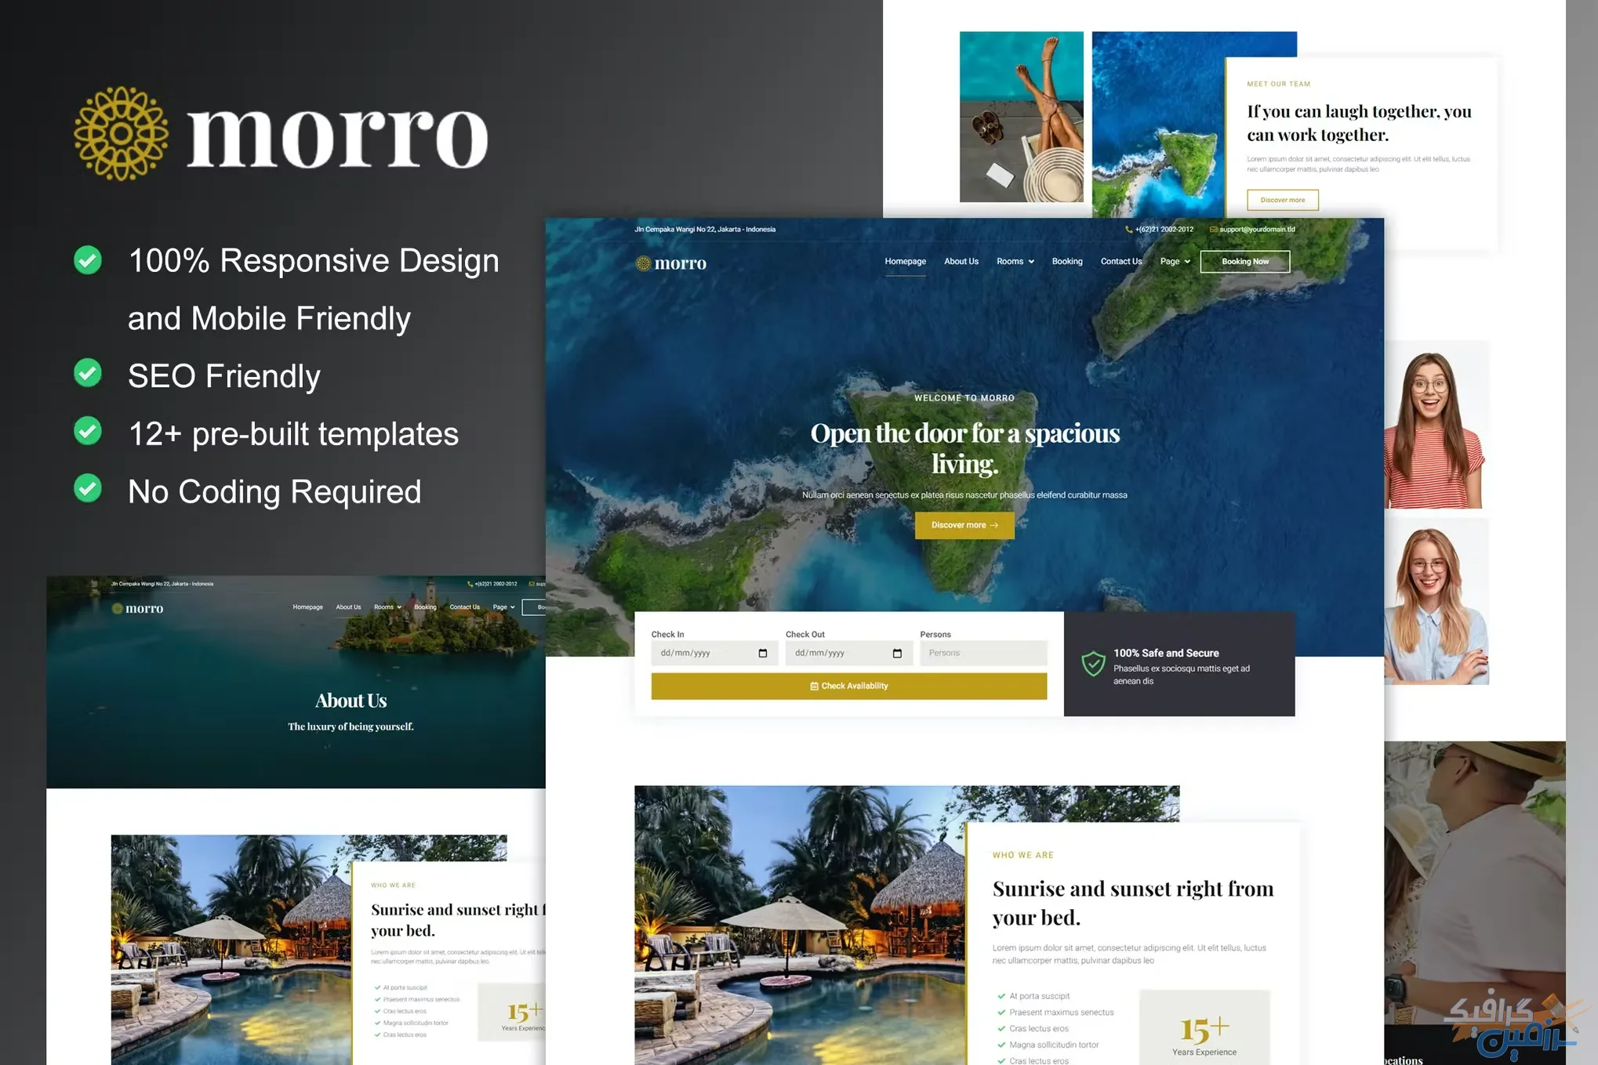The width and height of the screenshot is (1598, 1065).
Task: Click the Check Availability button
Action: click(x=849, y=685)
